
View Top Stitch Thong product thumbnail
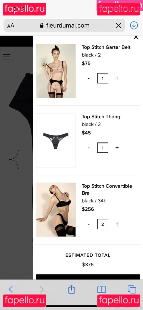(x=56, y=140)
